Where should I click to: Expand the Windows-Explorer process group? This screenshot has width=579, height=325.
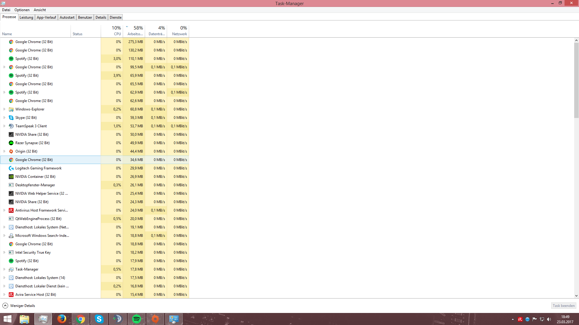coord(4,109)
